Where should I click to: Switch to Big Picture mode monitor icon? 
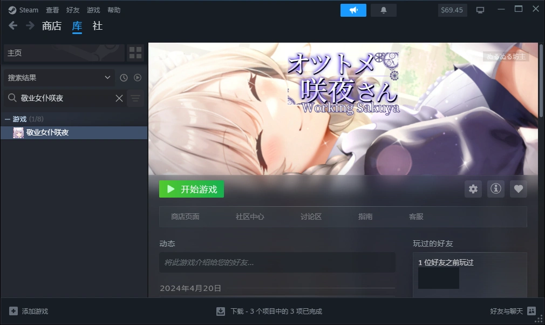coord(480,10)
